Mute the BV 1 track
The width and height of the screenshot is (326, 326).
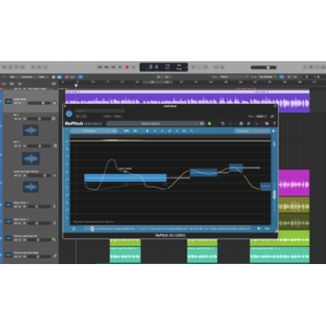point(15,118)
